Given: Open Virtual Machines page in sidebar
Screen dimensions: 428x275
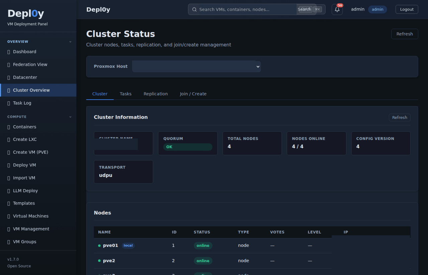Looking at the screenshot, I should (38, 216).
